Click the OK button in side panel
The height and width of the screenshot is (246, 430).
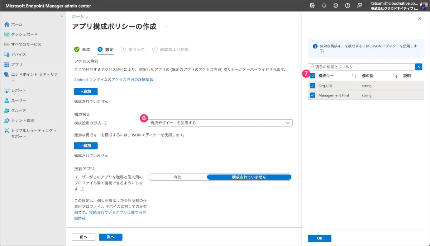point(319,238)
